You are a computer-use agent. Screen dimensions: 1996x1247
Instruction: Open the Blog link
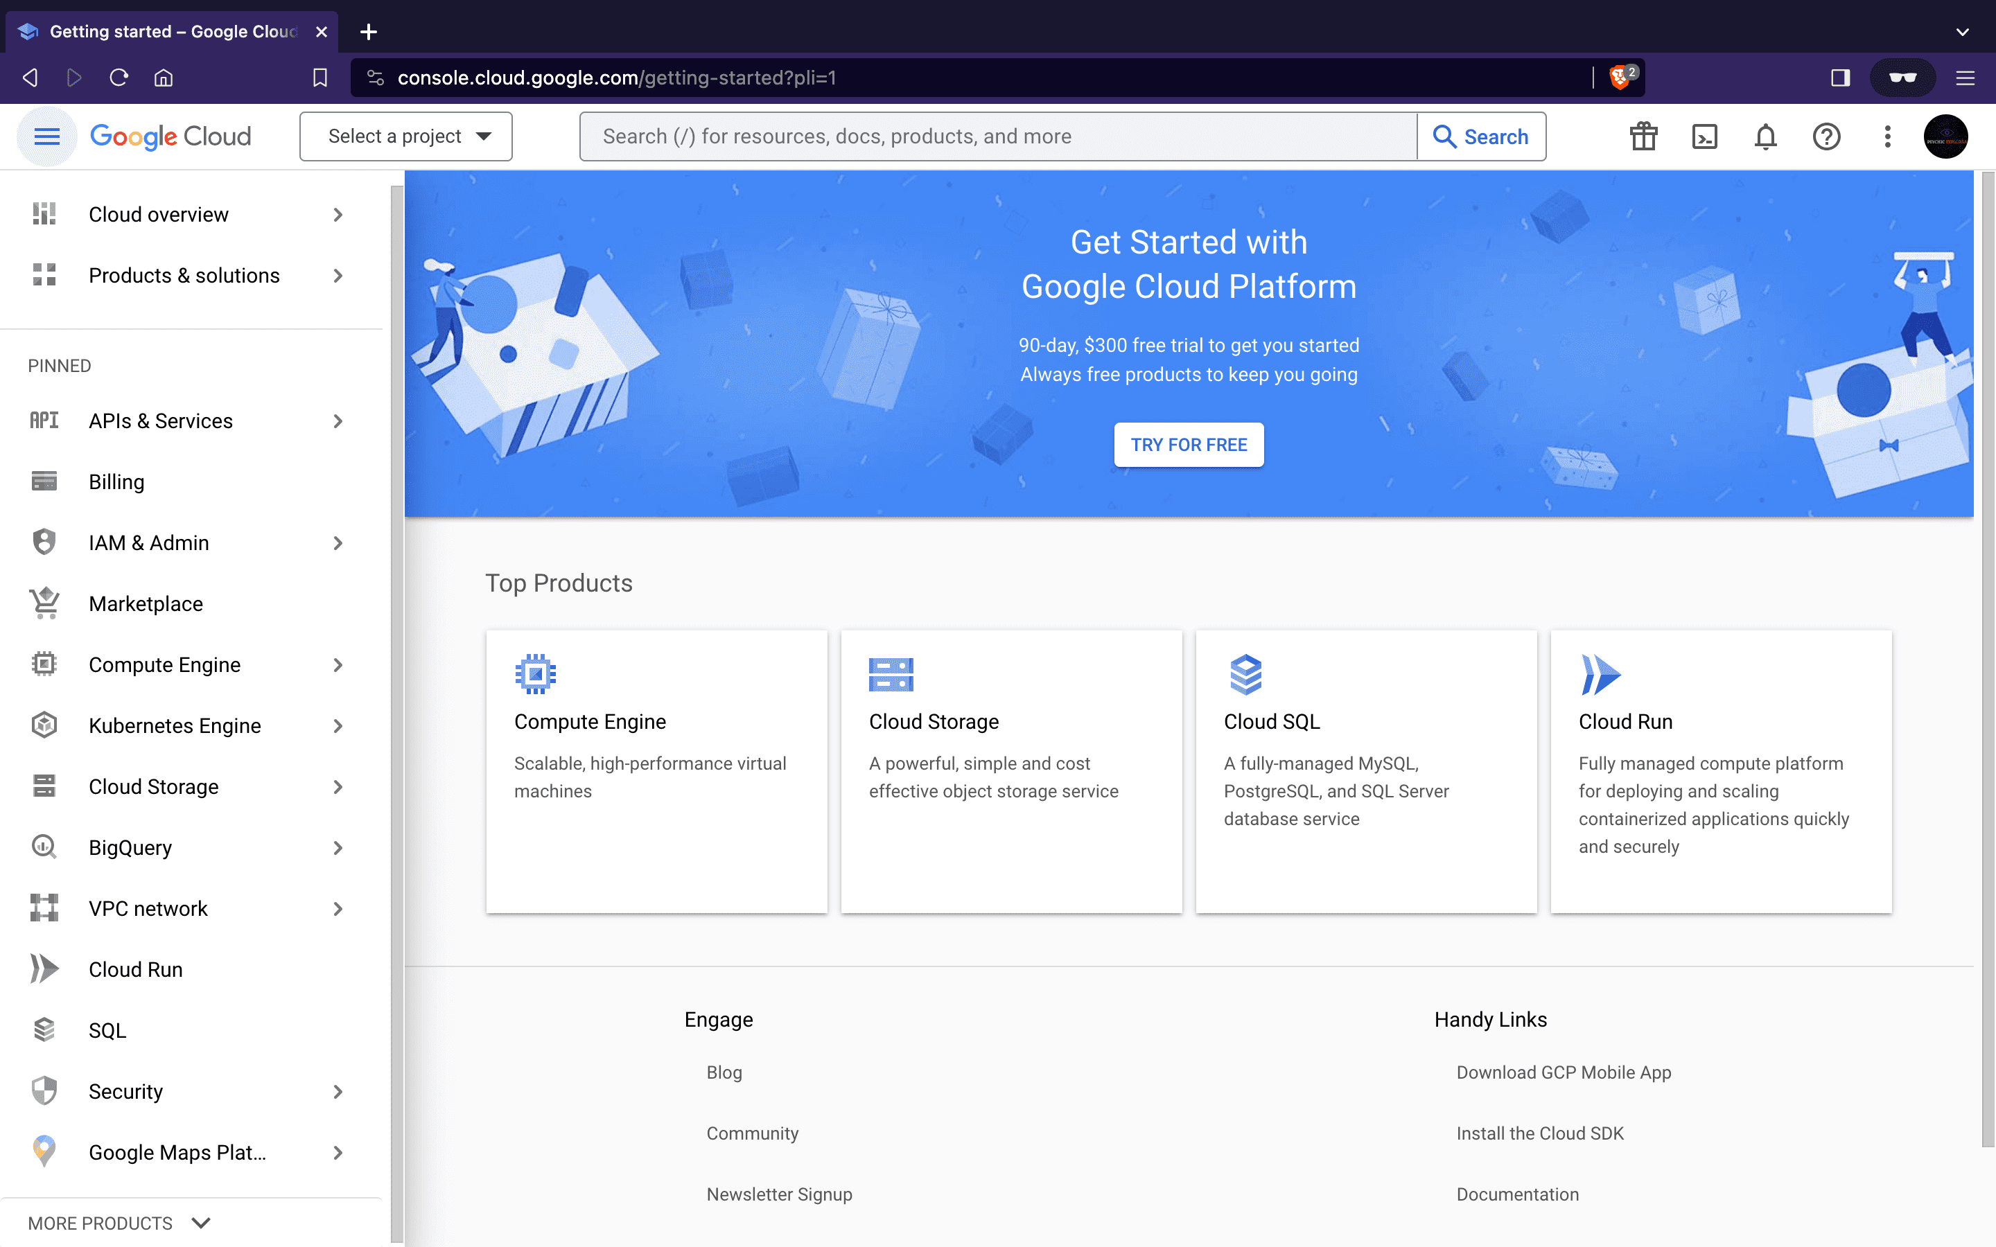(724, 1072)
